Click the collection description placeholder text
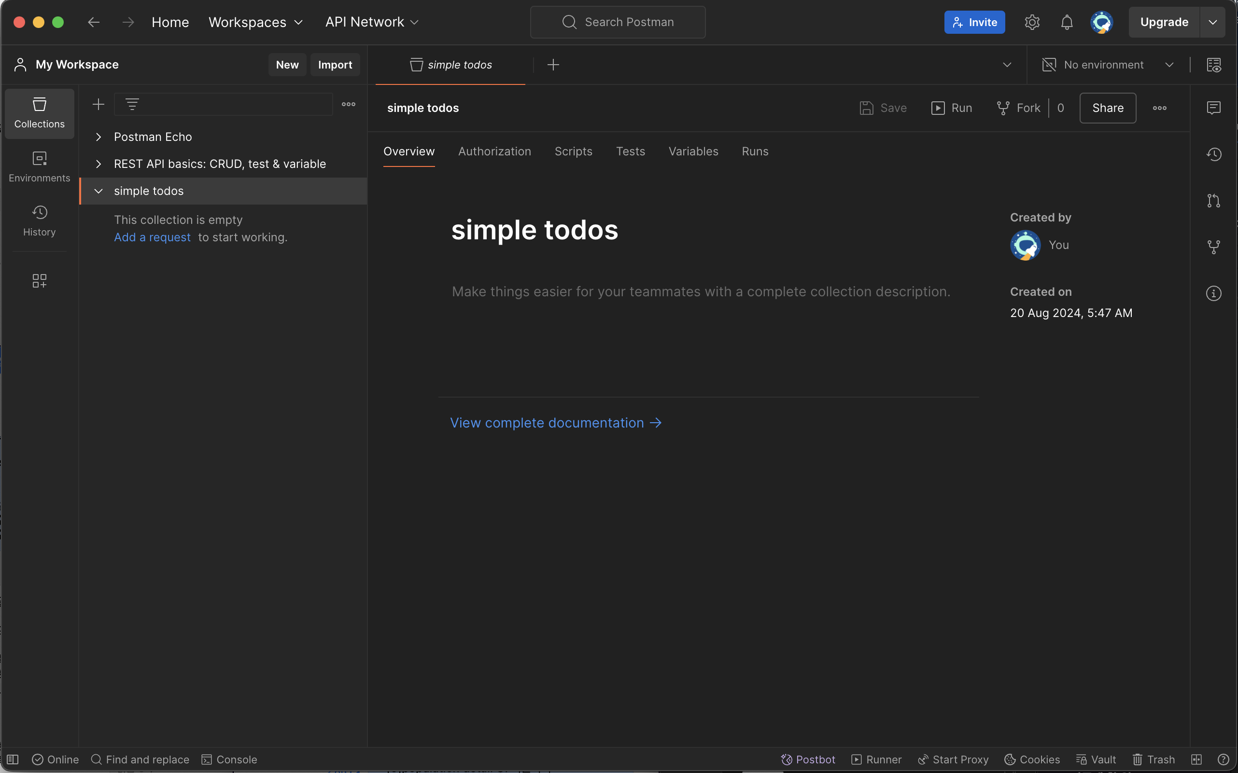The width and height of the screenshot is (1238, 773). click(701, 291)
